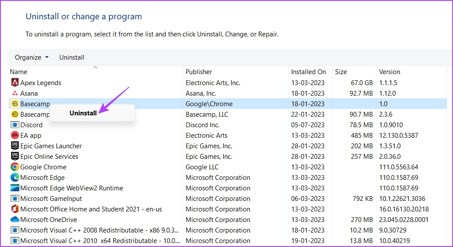Sort by the Installed On column
Viewport: 453px width, 247px height.
pyautogui.click(x=308, y=72)
